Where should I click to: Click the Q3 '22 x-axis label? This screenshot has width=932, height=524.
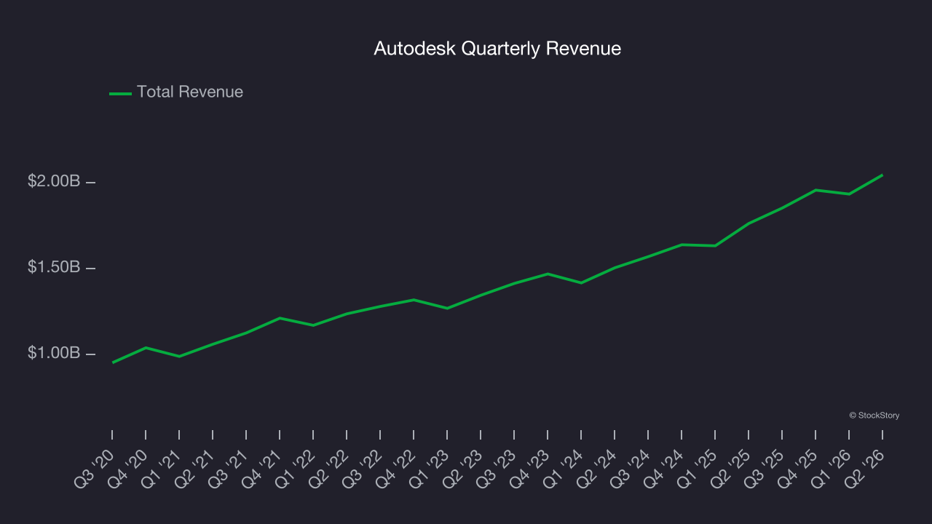[x=363, y=468]
